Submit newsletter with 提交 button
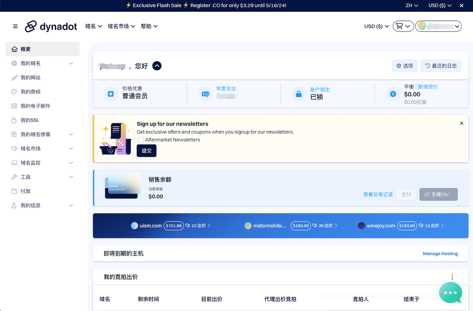The width and height of the screenshot is (473, 311). click(x=147, y=151)
